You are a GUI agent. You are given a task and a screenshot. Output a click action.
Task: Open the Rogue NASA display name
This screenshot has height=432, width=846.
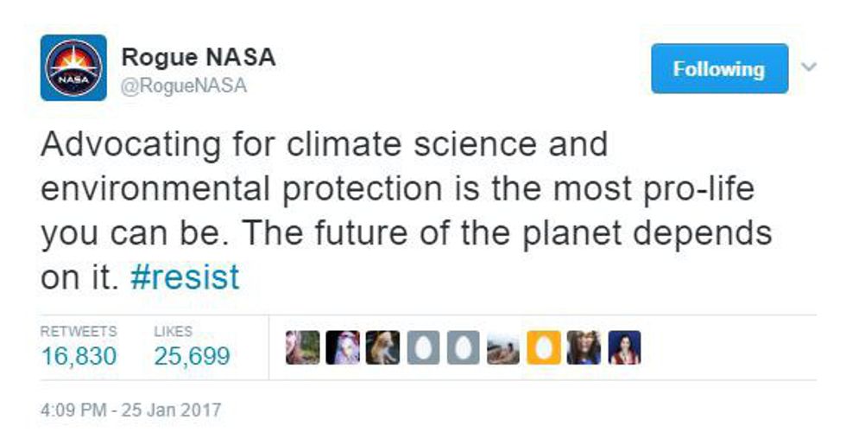(x=198, y=58)
